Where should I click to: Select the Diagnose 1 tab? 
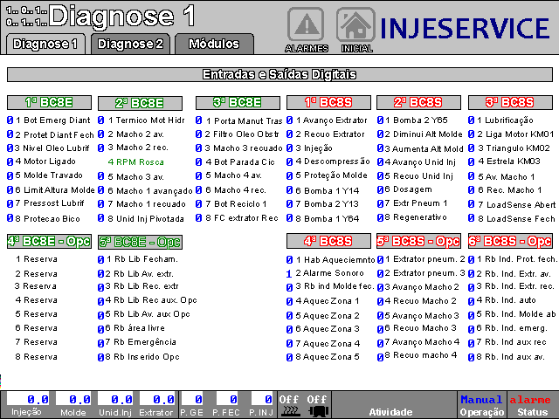click(x=45, y=44)
